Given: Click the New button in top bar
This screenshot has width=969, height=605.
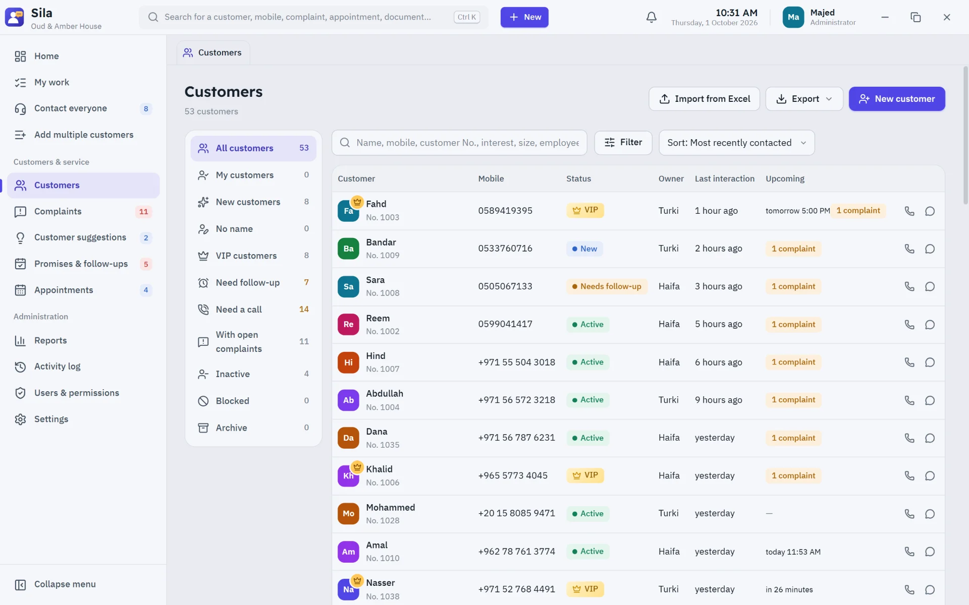Looking at the screenshot, I should pyautogui.click(x=524, y=17).
